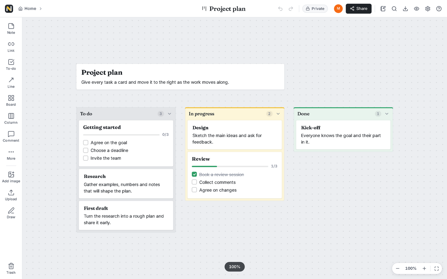Screen dimensions: 447x279
Task: Open the settings gear
Action: click(428, 9)
